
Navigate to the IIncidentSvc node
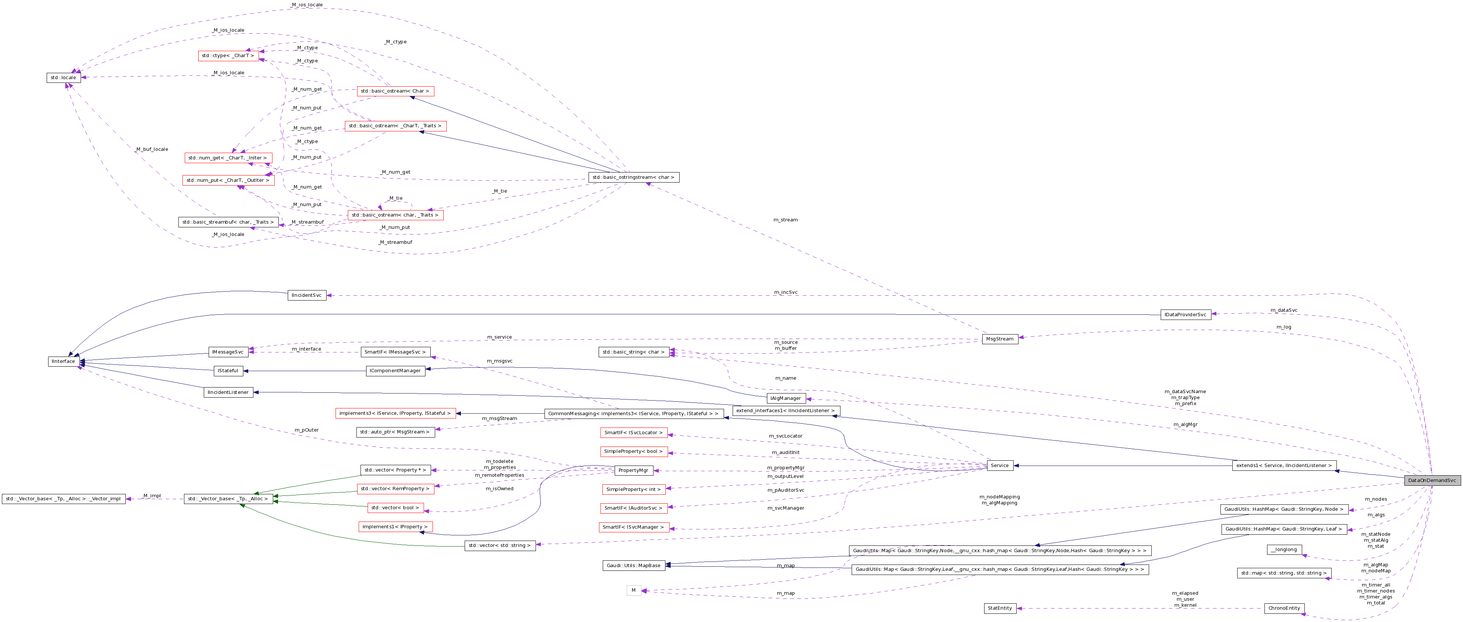(x=307, y=295)
